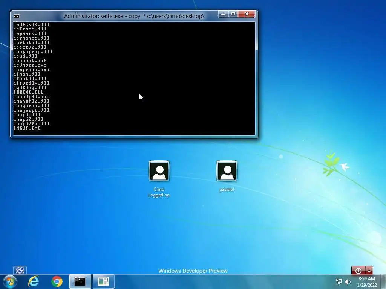The height and width of the screenshot is (289, 386).
Task: Expand the shutdown options arrow
Action: pyautogui.click(x=369, y=271)
